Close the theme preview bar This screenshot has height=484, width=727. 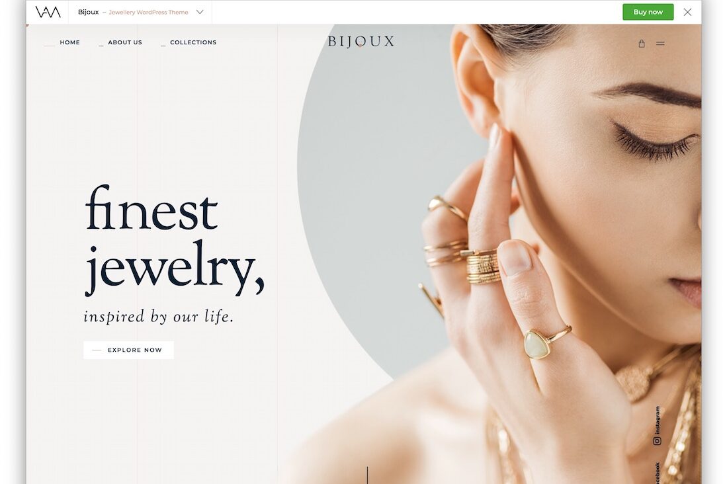click(x=687, y=12)
